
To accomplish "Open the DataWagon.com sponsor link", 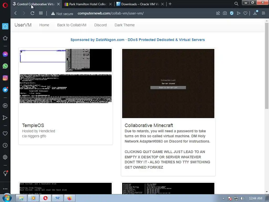I will [x=138, y=40].
